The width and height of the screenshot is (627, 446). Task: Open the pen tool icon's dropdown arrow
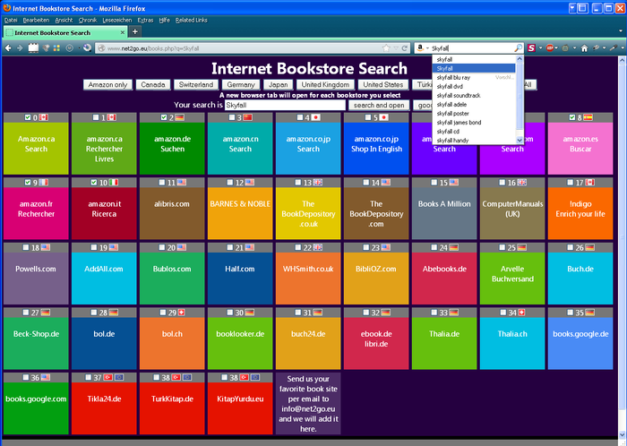[604, 48]
